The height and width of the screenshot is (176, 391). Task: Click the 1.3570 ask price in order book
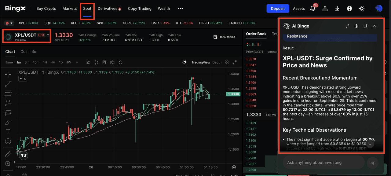click(251, 59)
